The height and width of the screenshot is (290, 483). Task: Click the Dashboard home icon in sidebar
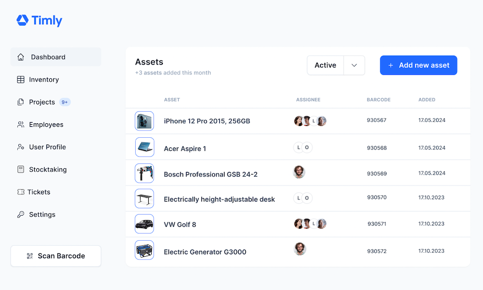pyautogui.click(x=20, y=57)
